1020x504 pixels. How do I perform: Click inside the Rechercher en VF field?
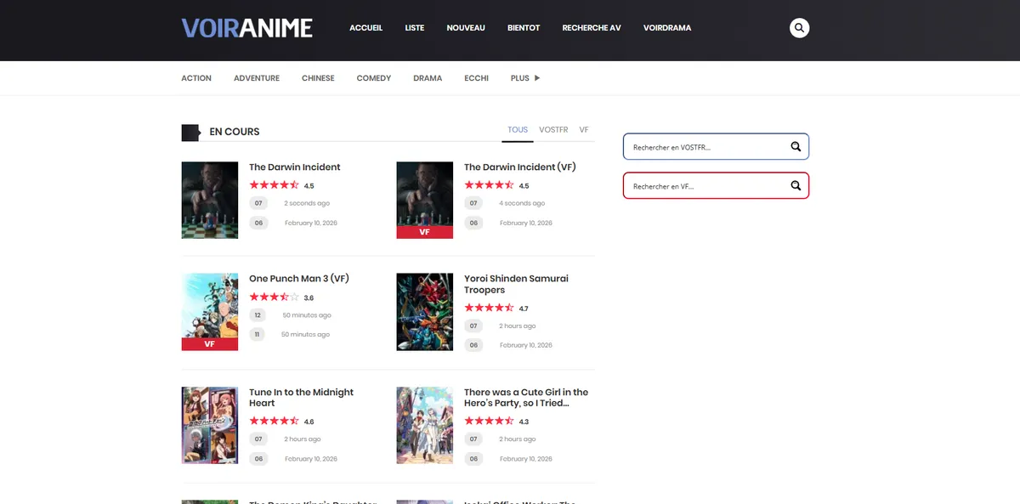tap(680, 185)
